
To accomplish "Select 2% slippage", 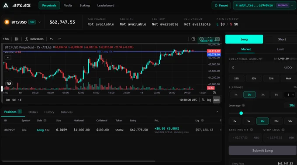I will 249,94.
